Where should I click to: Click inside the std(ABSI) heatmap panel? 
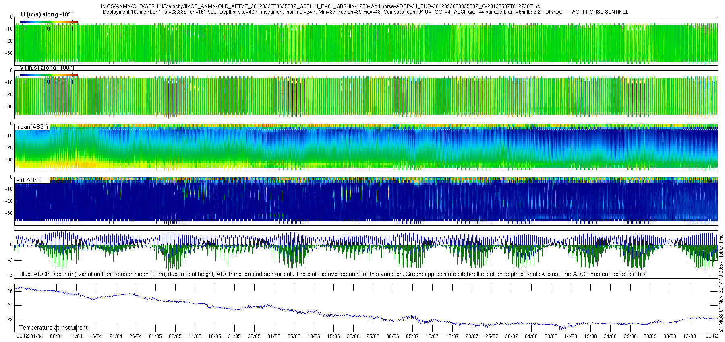click(362, 201)
